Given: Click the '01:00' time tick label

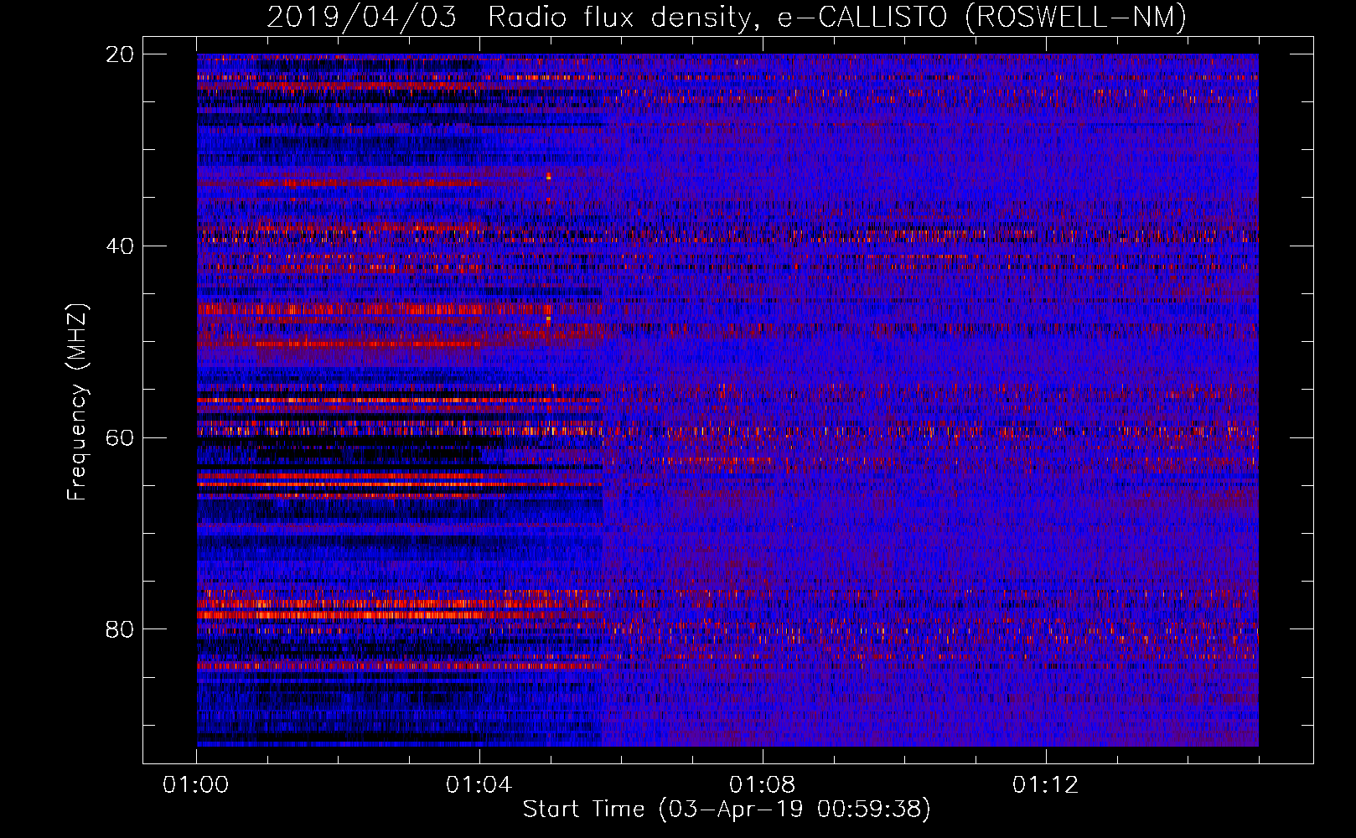Looking at the screenshot, I should click(196, 785).
